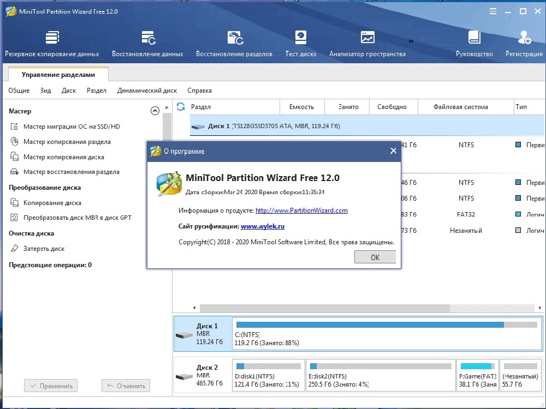Click the FAT32 file system cell
Viewport: 546px width, 409px height.
466,214
